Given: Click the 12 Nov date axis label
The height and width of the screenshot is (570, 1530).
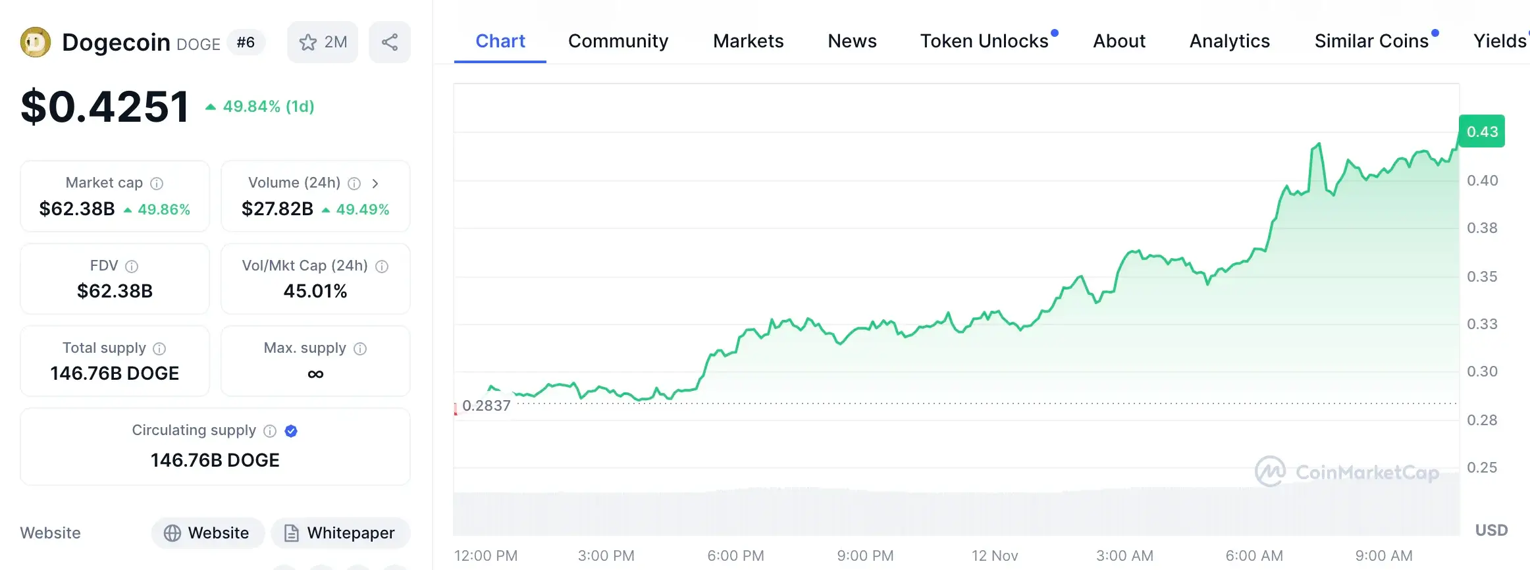Looking at the screenshot, I should [995, 556].
